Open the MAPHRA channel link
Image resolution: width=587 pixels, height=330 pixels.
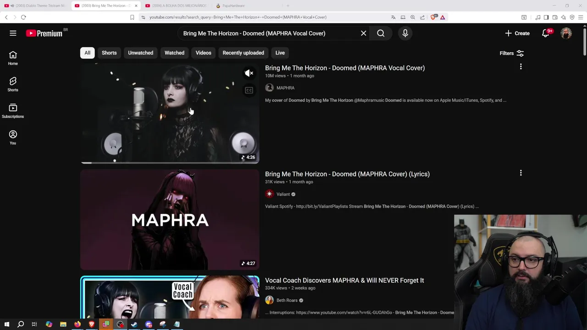click(x=285, y=88)
